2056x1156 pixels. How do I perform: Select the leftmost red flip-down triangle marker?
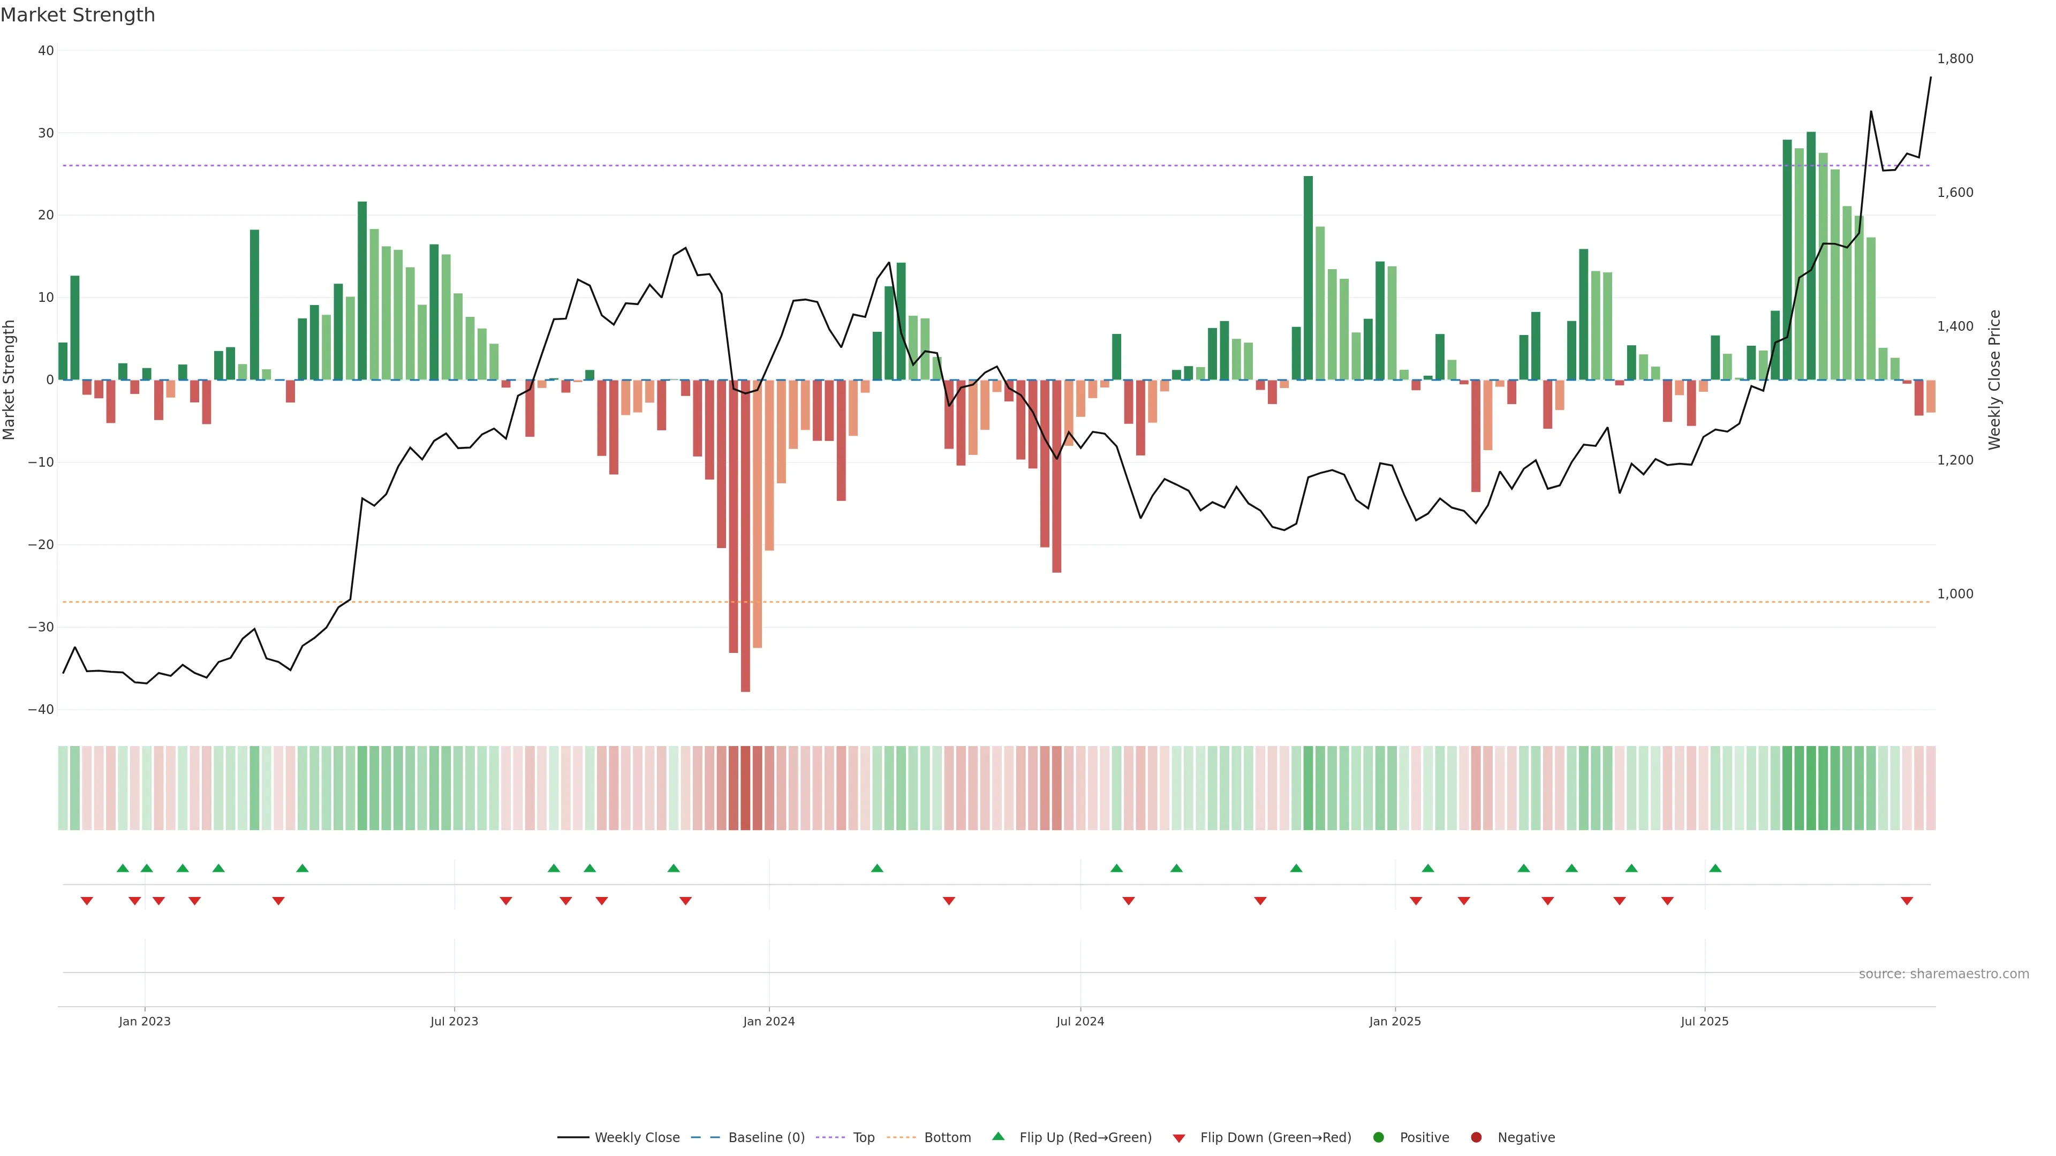pos(87,901)
